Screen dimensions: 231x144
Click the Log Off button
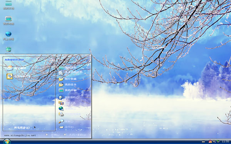tap(52, 135)
